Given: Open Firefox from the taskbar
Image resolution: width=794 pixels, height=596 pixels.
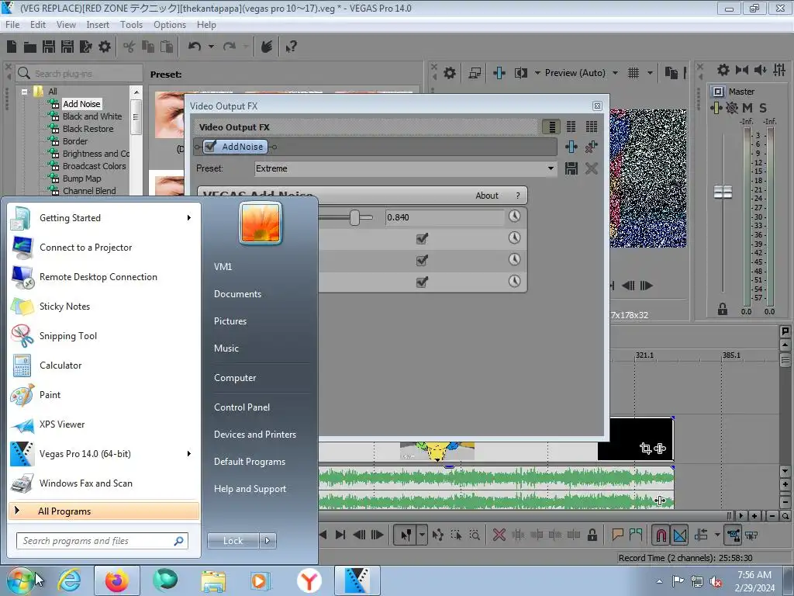Looking at the screenshot, I should coord(116,580).
